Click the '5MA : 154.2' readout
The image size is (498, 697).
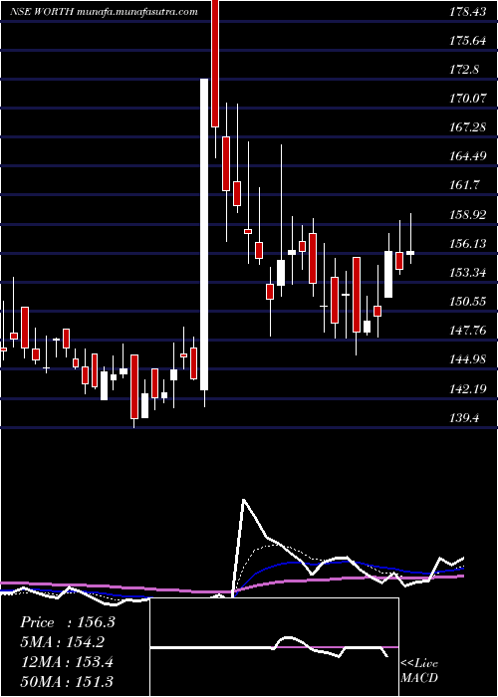click(x=65, y=642)
